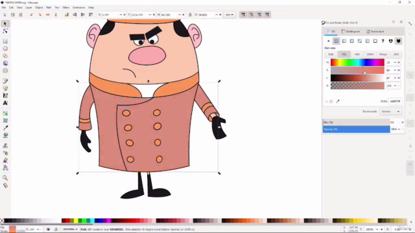
Task: Open the units mm dropdown
Action: 230,15
